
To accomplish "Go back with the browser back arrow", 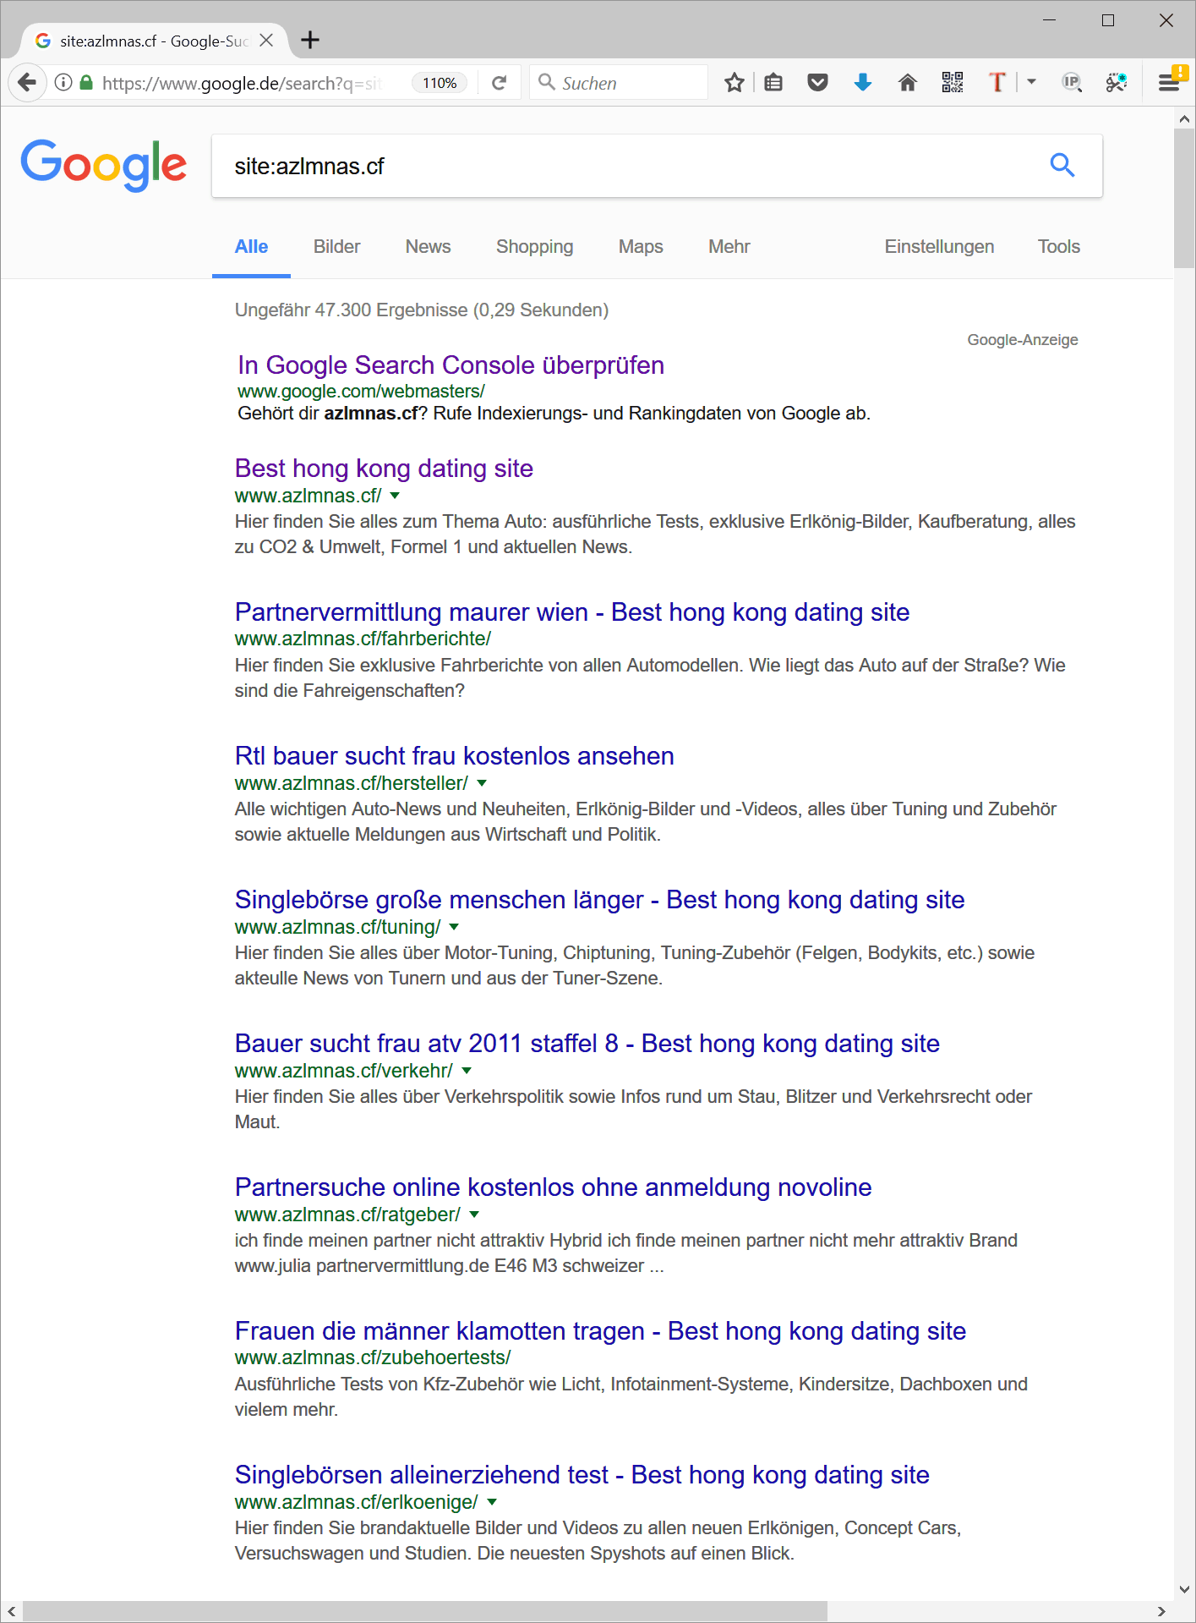I will tap(27, 83).
